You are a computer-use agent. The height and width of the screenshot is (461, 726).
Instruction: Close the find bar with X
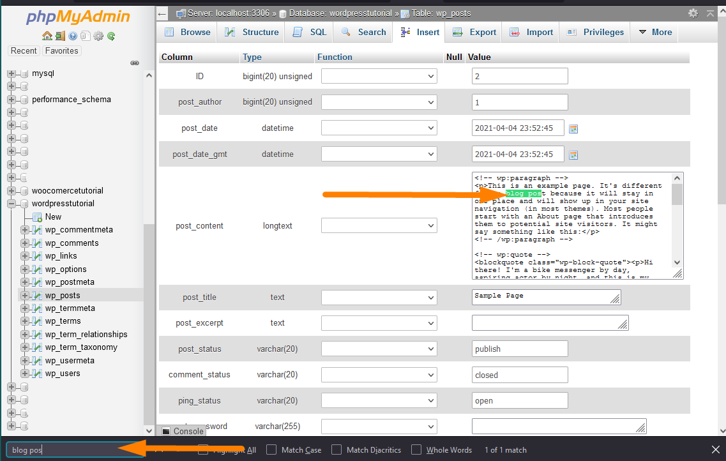[715, 450]
